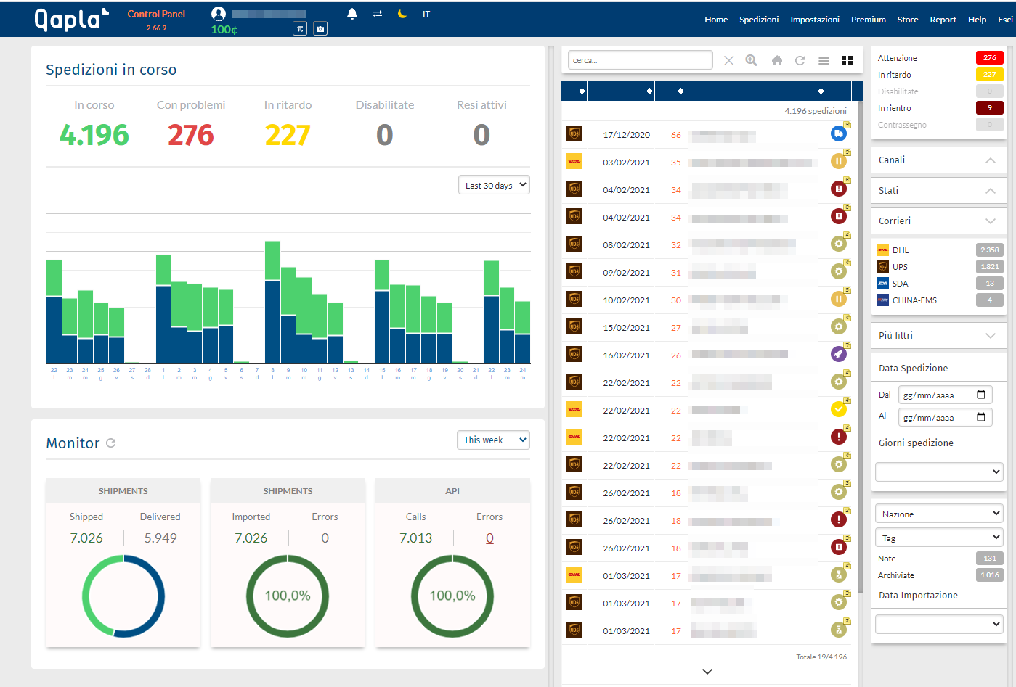Collapse the Stati section
The image size is (1016, 687).
tap(938, 191)
